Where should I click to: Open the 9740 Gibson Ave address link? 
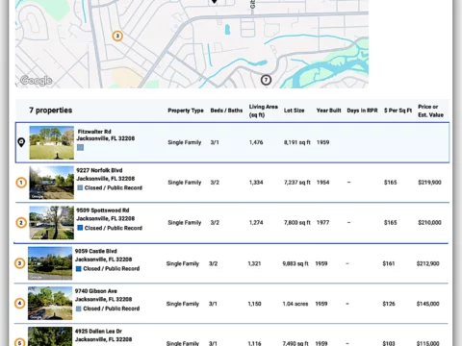(104, 295)
